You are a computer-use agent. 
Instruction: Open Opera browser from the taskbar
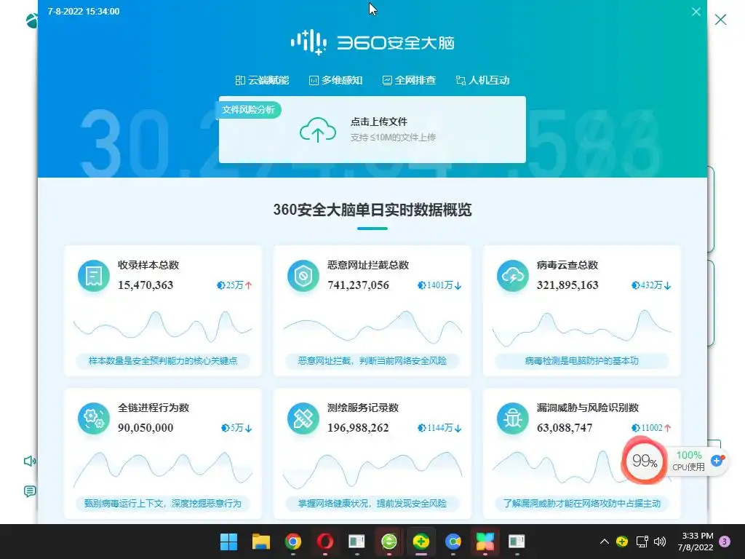point(325,542)
